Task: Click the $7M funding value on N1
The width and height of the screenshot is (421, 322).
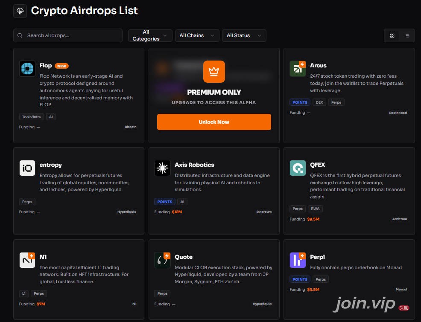Action: (41, 304)
